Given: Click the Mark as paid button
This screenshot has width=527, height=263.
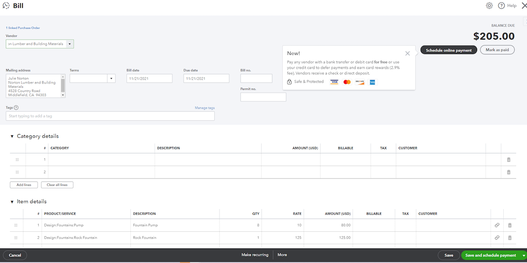Looking at the screenshot, I should (x=497, y=50).
